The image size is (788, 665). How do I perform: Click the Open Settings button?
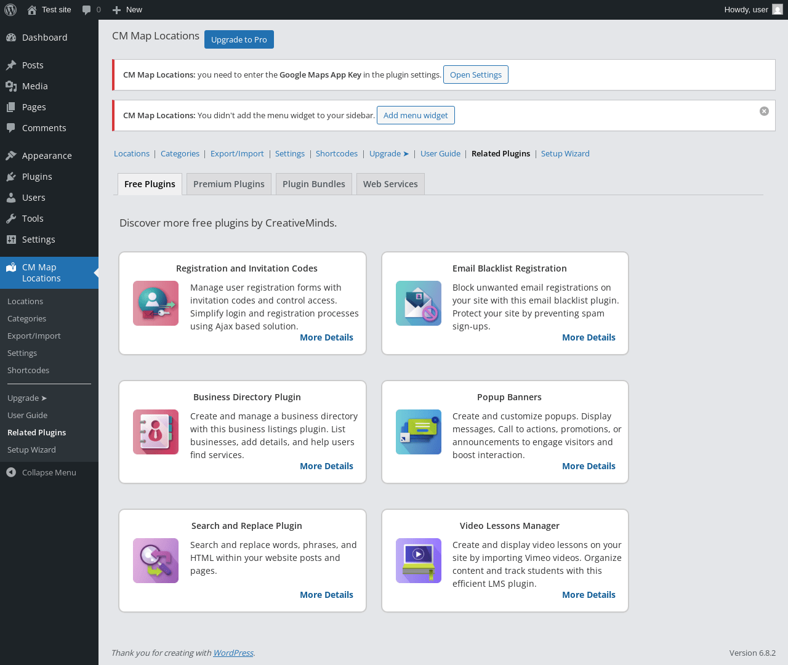coord(476,75)
